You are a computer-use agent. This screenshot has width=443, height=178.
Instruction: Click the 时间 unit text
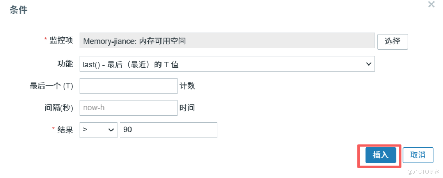[x=187, y=108]
